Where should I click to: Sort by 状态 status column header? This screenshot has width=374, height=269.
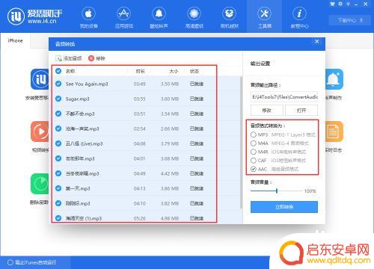click(x=194, y=71)
